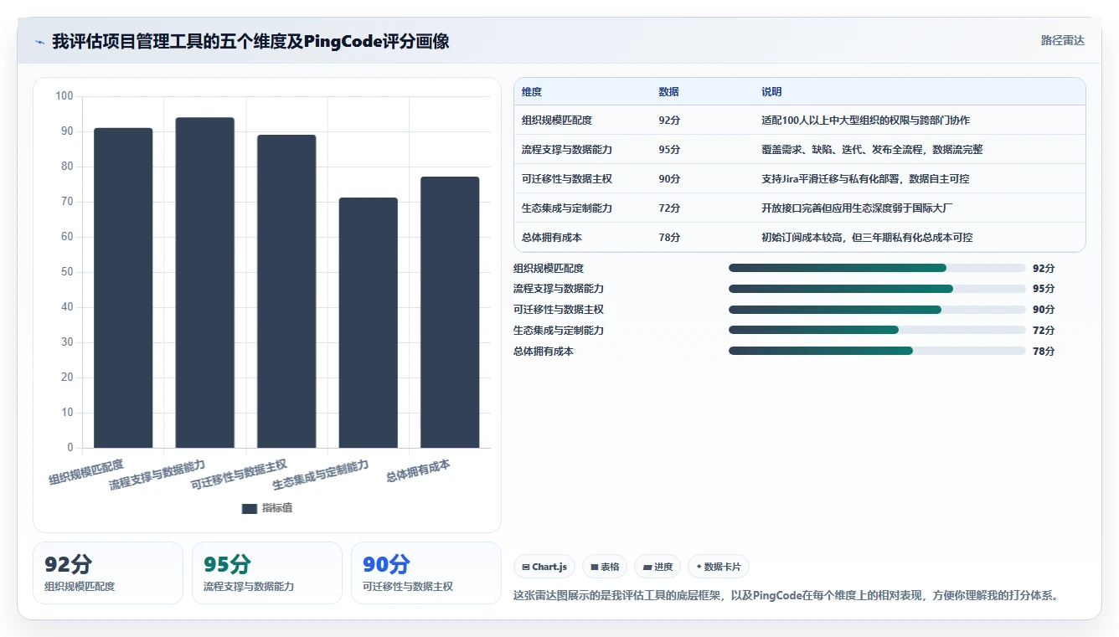Open the 92分 组织规模匹配度 stat card
The image size is (1119, 637).
pos(108,573)
